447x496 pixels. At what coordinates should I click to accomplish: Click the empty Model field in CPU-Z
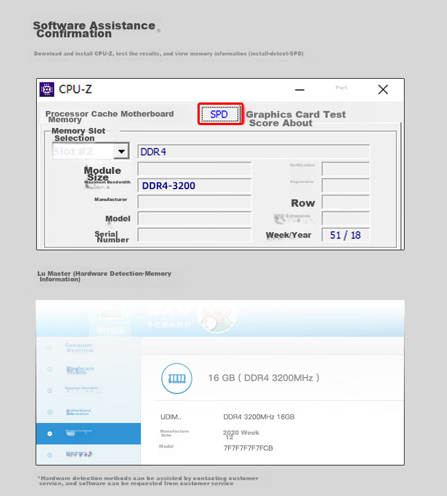(195, 218)
